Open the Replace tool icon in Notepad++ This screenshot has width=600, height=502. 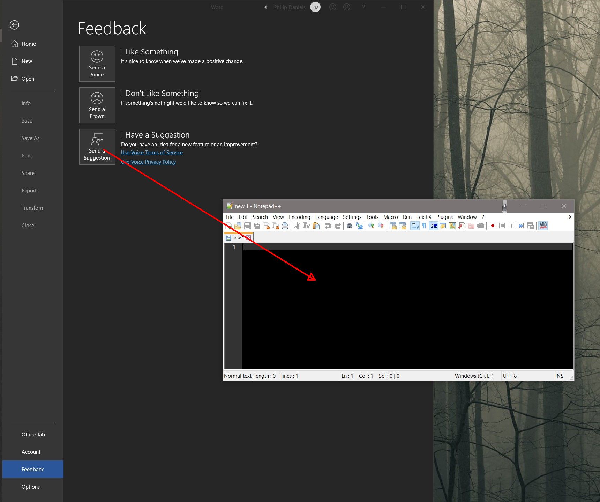(x=359, y=226)
